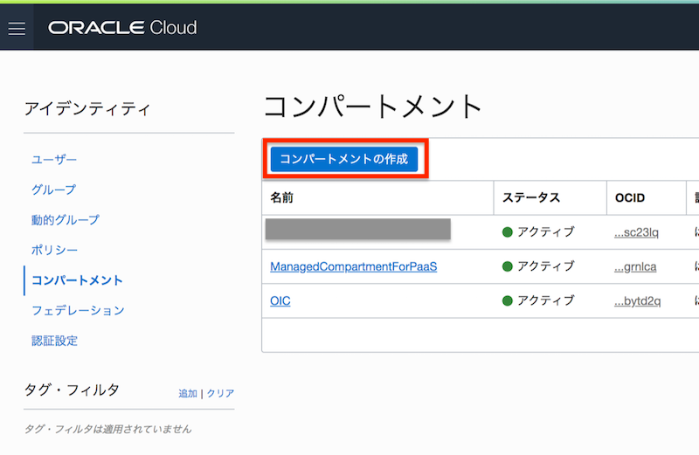This screenshot has width=699, height=455.
Task: Open the ManagedCompartmentForPaaS compartment link
Action: point(353,266)
